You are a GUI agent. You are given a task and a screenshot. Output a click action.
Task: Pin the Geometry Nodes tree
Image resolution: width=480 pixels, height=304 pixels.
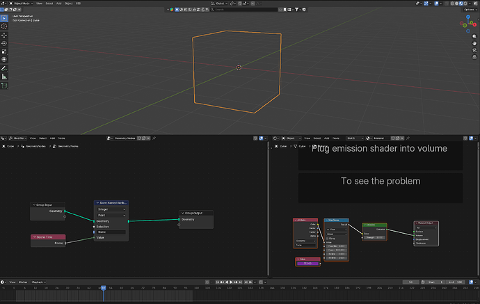point(154,138)
